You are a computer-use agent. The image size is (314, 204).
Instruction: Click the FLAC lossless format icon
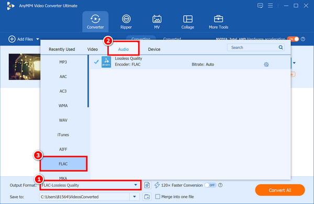[106, 62]
